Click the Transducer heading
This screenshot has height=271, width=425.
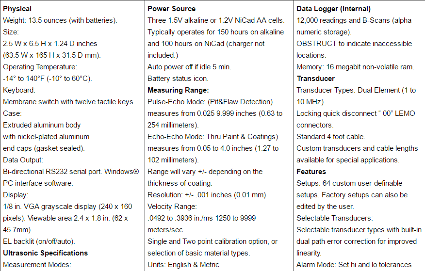(x=315, y=79)
